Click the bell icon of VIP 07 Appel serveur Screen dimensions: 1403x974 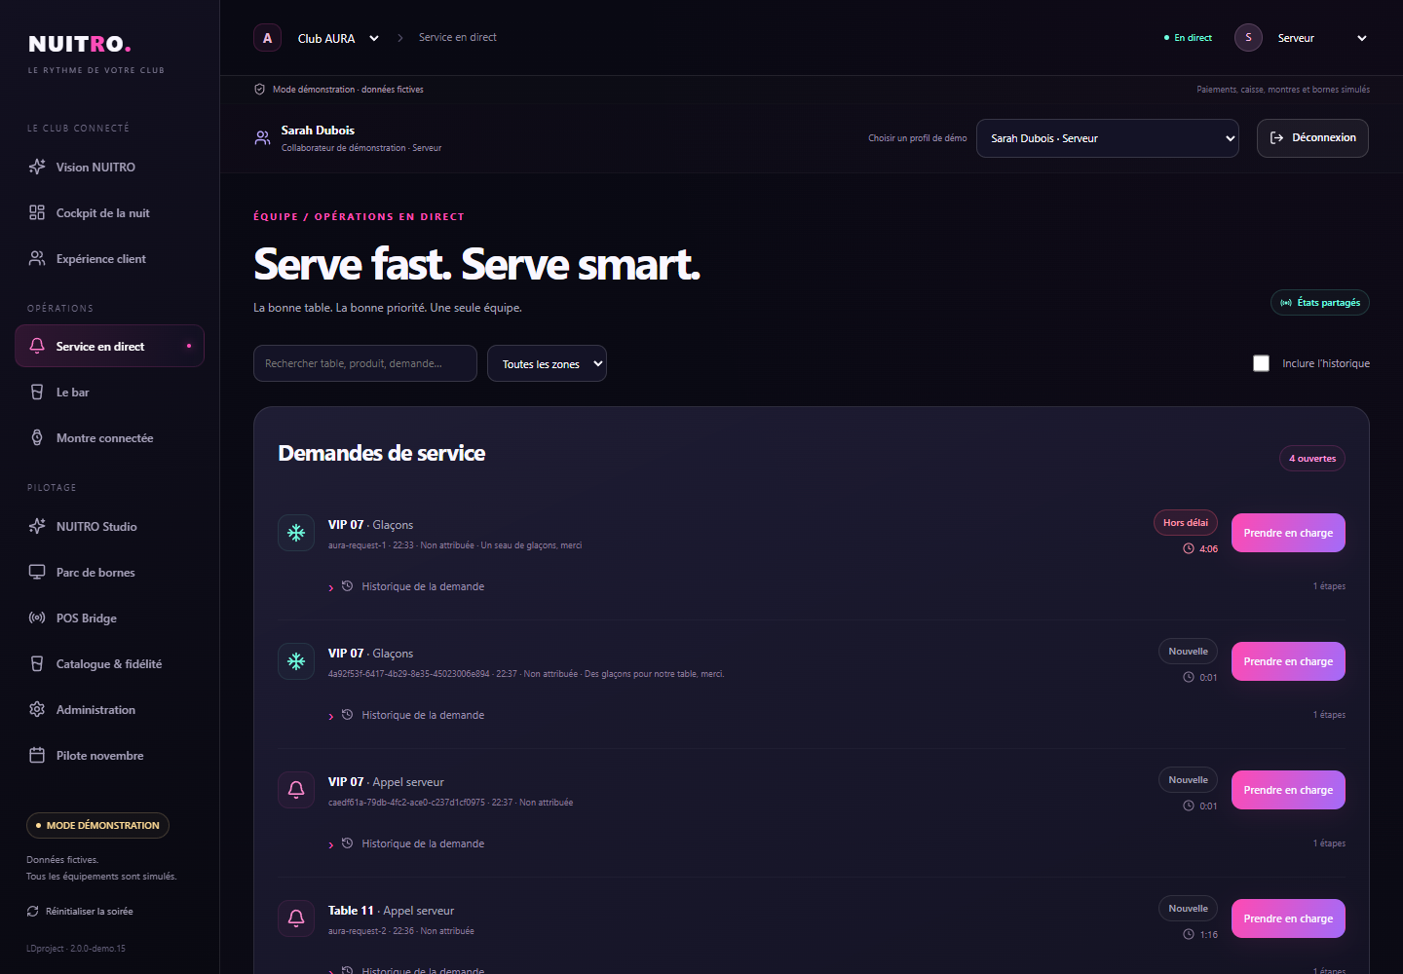tap(296, 790)
